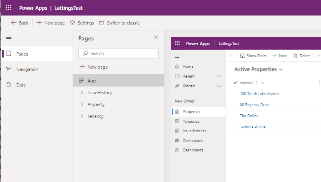Screen dimensions: 321x182
Task: Open the first Dashboards nav entry
Action: tap(198, 141)
